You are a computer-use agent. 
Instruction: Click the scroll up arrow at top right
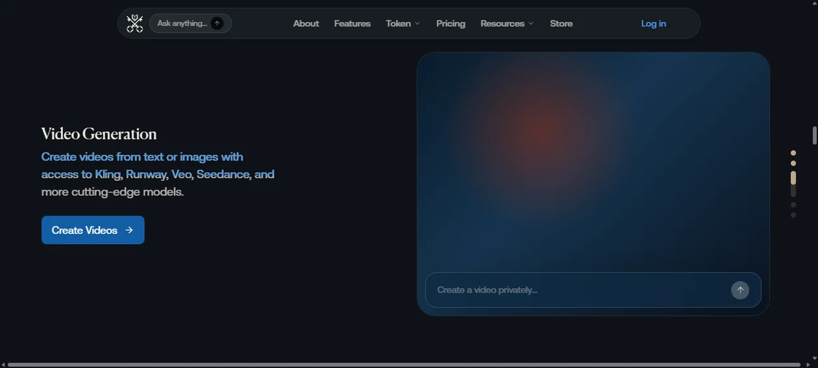coord(814,3)
